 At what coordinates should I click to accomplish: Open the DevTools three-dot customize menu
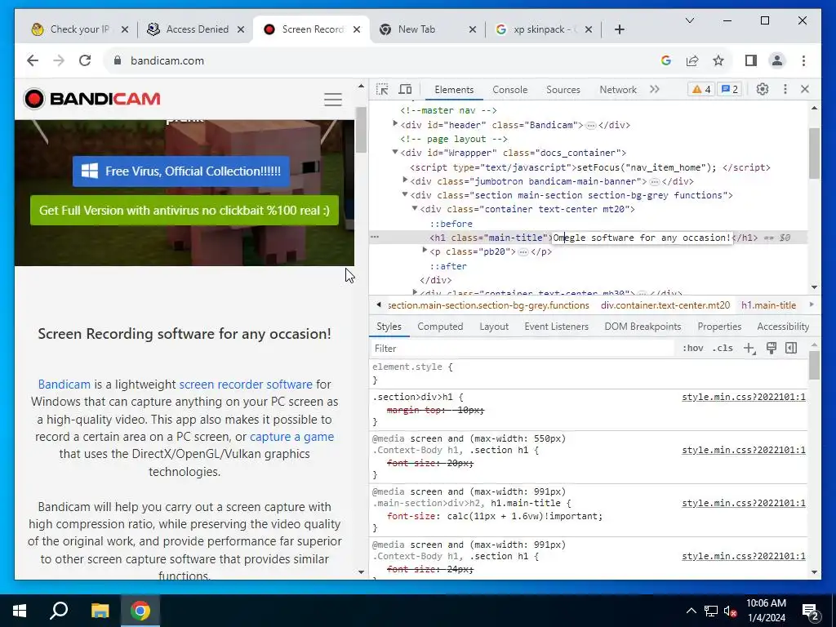(x=785, y=90)
